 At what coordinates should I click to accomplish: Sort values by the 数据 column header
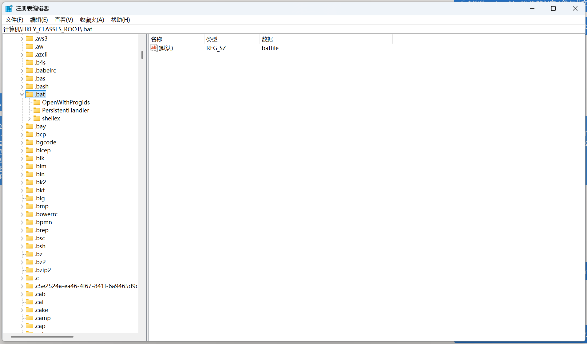326,39
